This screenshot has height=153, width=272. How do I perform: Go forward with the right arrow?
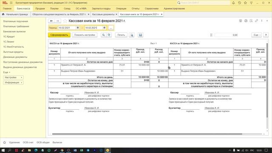58,21
